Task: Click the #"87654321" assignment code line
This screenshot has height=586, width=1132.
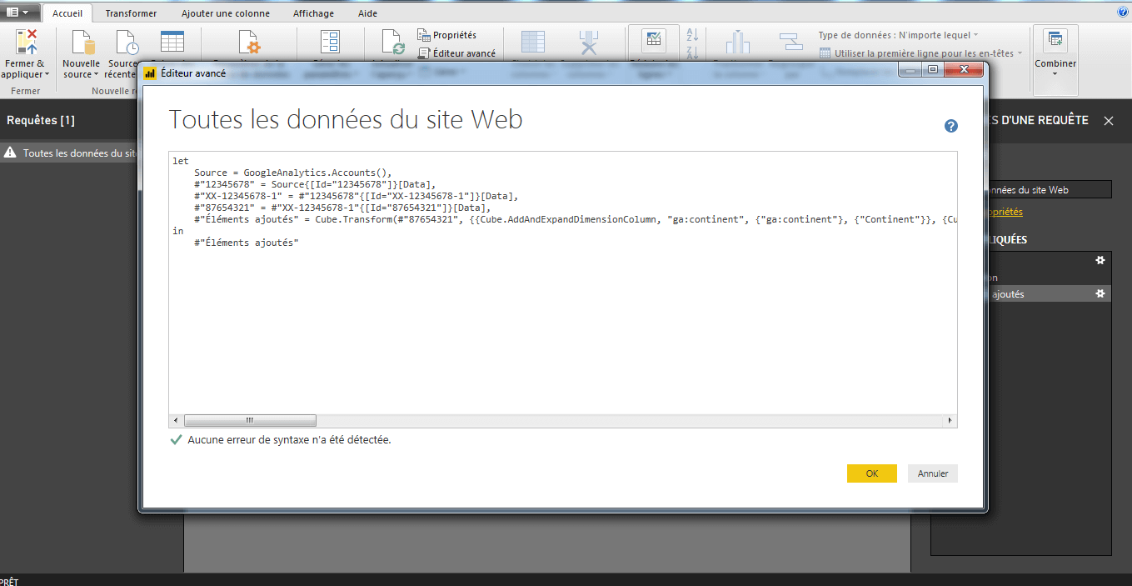Action: [342, 208]
